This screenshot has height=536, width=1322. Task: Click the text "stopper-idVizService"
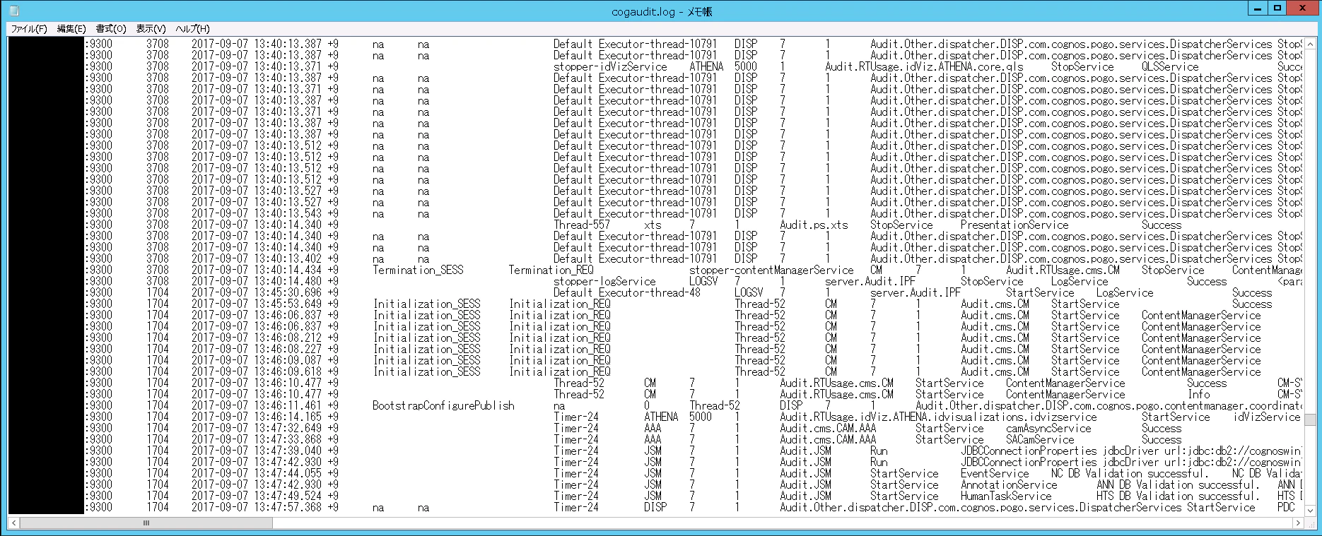click(x=610, y=66)
